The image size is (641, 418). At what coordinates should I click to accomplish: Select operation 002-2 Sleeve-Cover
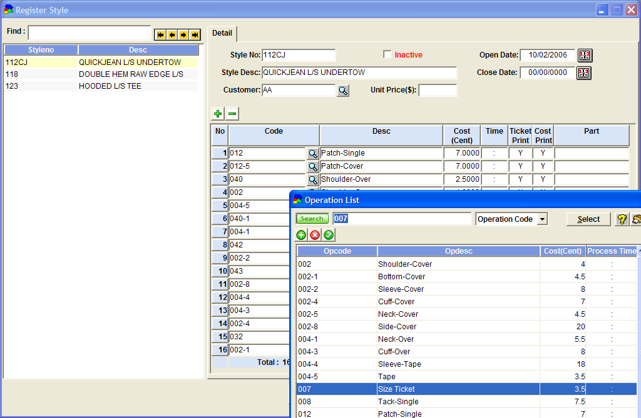(x=466, y=289)
